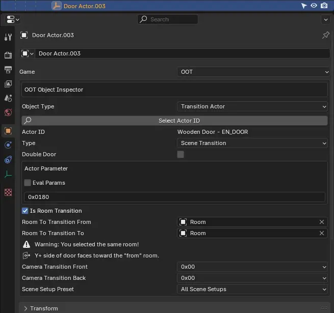Uncheck Is Room Transition checkbox

(x=25, y=211)
